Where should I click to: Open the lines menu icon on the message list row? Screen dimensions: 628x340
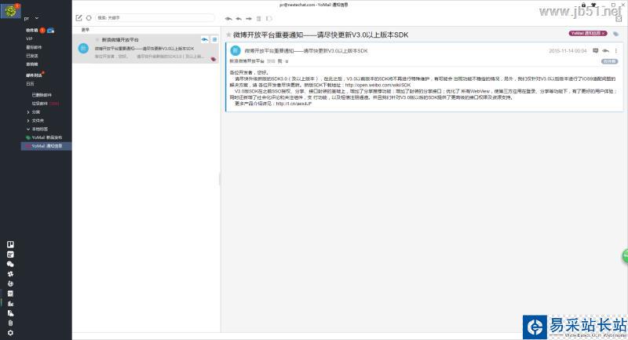214,39
